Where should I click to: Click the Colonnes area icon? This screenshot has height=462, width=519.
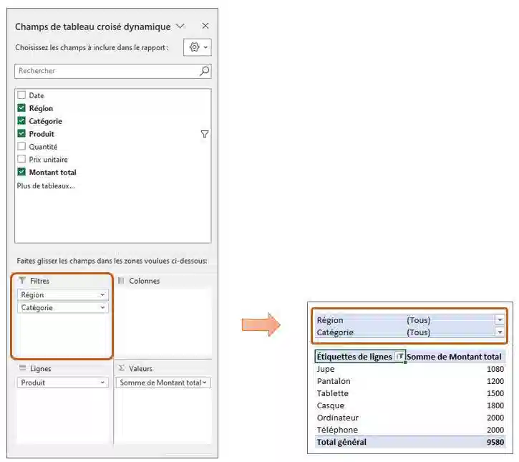pos(121,281)
